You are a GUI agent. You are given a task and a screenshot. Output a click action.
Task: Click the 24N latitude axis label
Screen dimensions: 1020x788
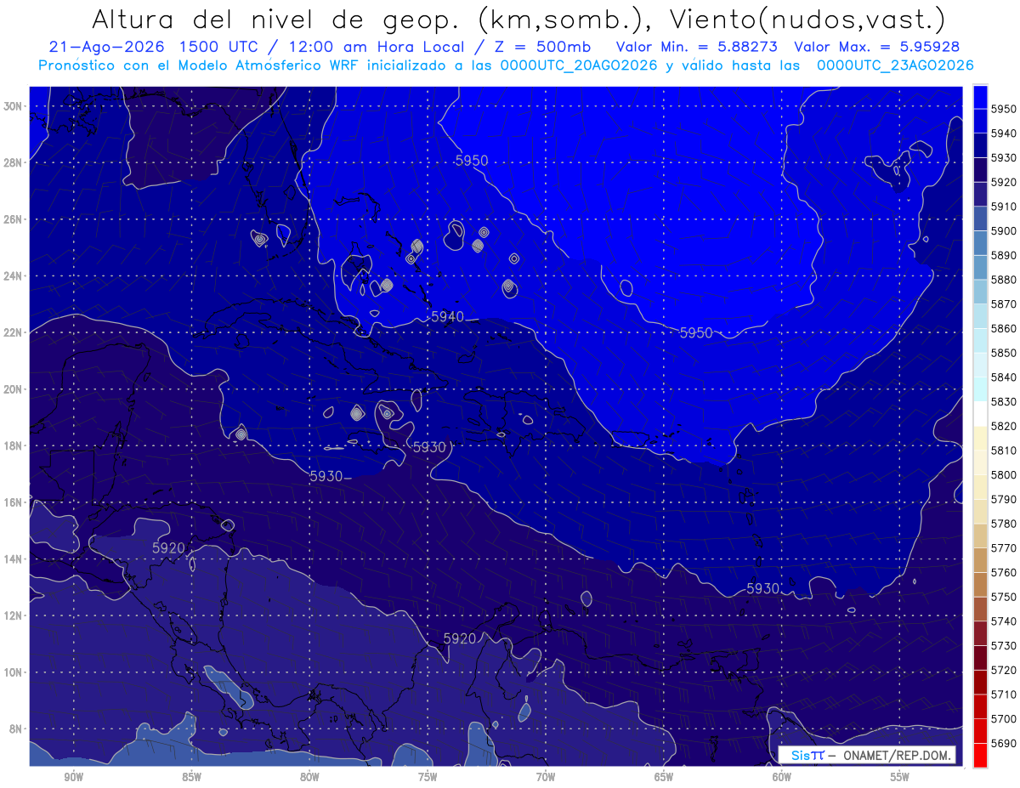point(14,276)
